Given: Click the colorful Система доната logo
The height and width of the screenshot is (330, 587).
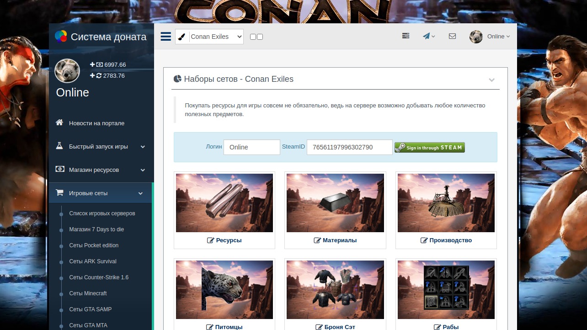Looking at the screenshot, I should 61,37.
